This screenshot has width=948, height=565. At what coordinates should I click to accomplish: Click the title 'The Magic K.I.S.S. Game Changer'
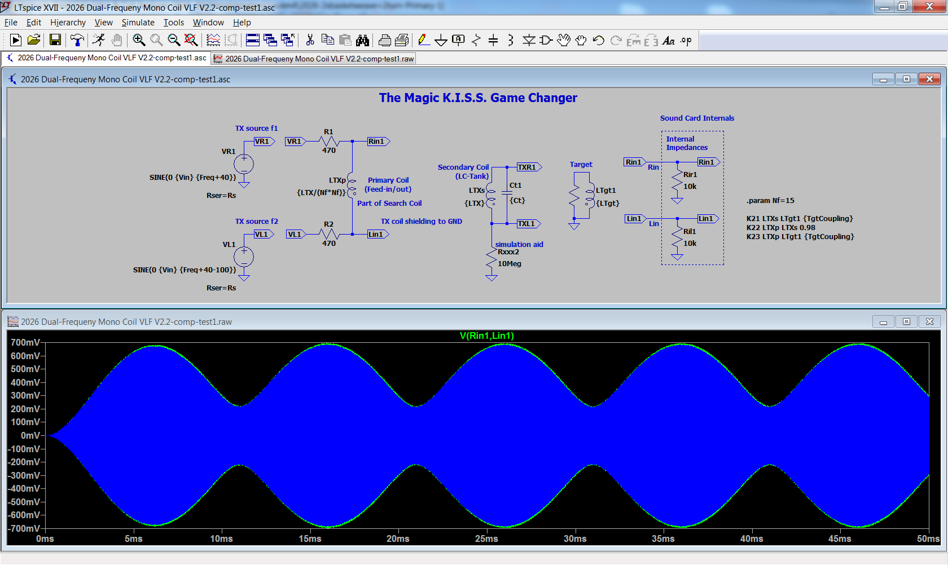coord(478,98)
